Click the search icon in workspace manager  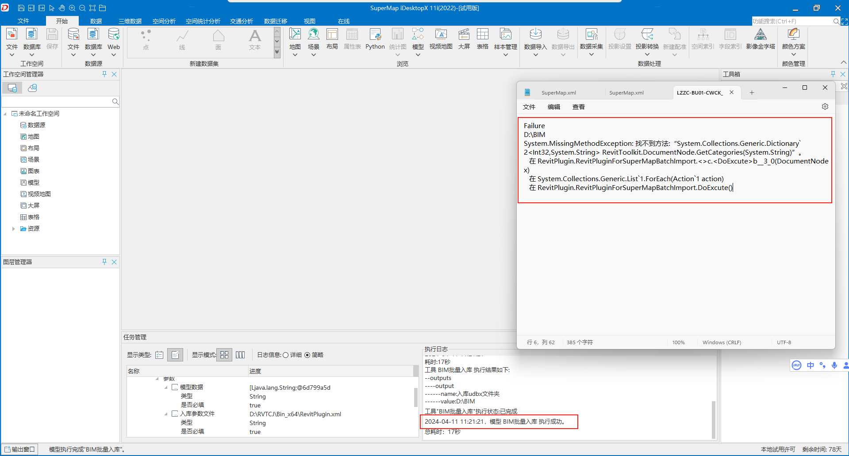click(115, 102)
